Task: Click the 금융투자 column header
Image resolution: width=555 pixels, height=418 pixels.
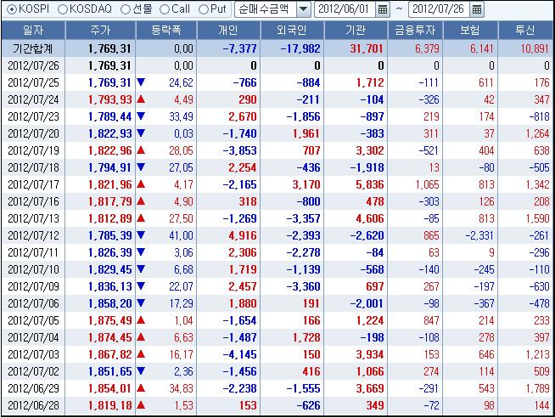Action: (x=415, y=30)
